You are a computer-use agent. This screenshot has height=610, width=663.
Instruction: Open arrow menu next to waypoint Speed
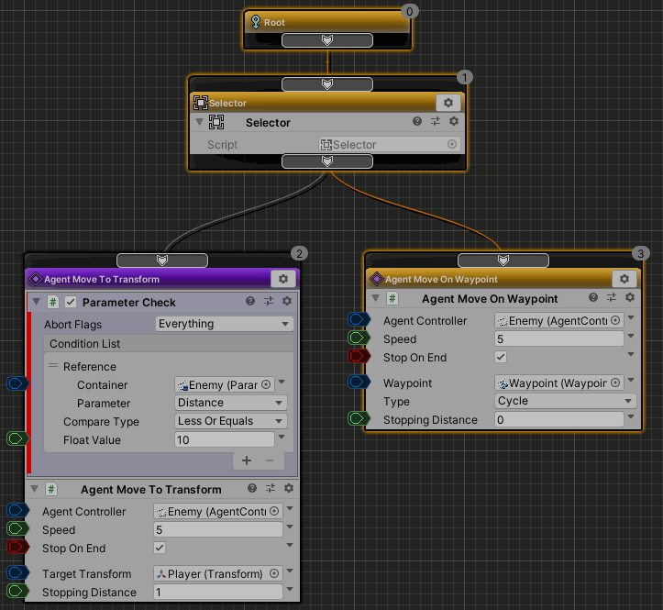631,336
